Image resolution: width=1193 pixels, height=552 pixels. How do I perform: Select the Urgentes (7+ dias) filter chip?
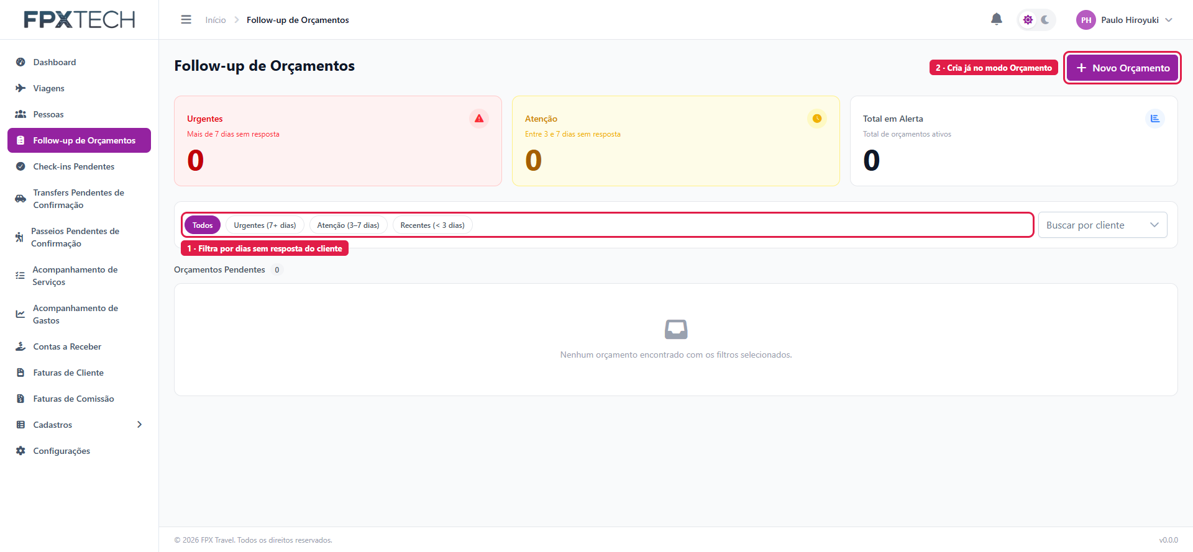click(265, 225)
